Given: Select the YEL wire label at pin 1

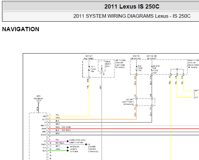Looking at the screenshot, I should tap(57, 115).
